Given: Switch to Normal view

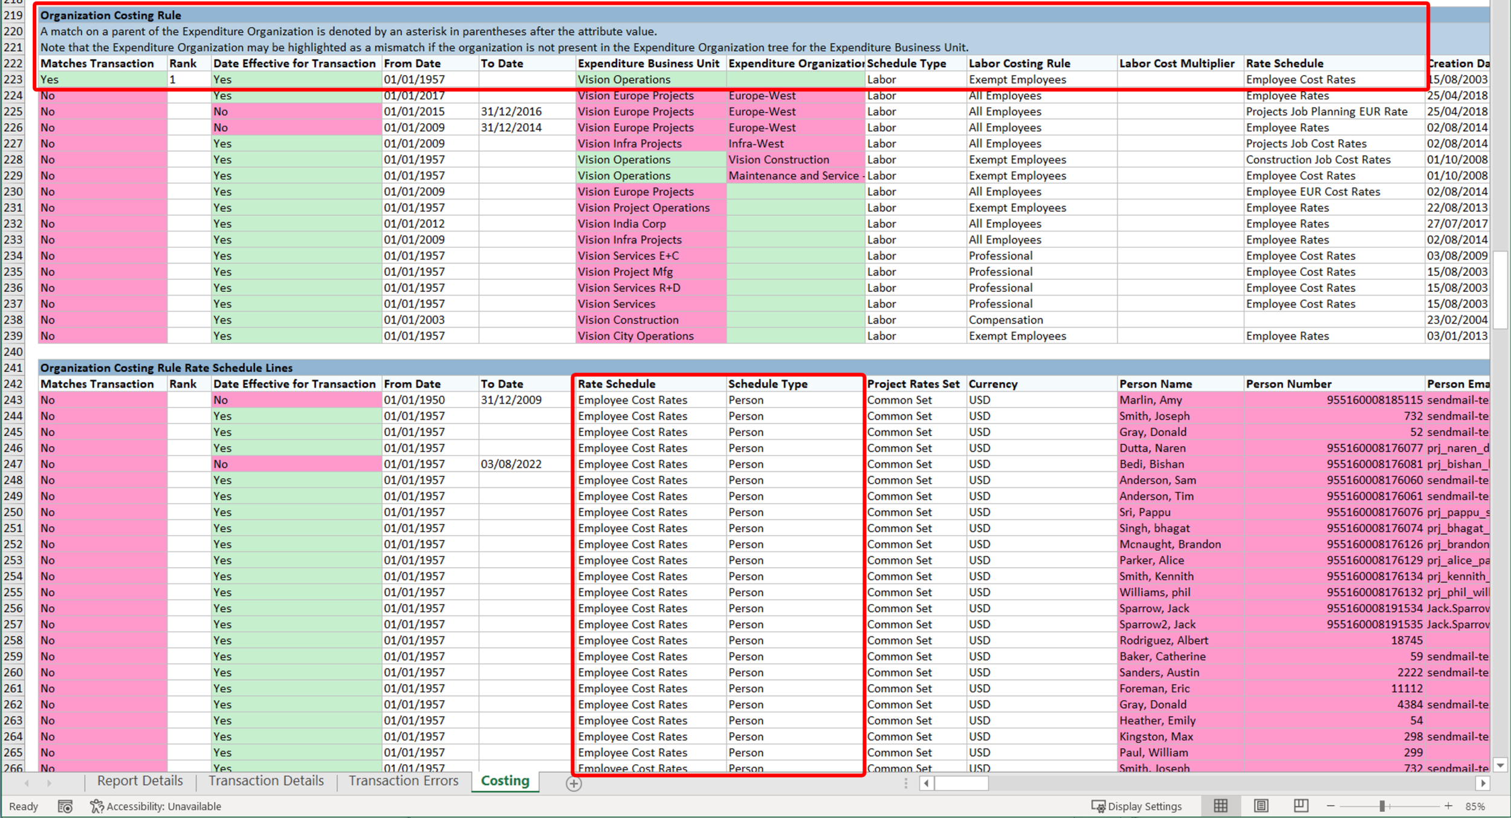Looking at the screenshot, I should point(1220,805).
